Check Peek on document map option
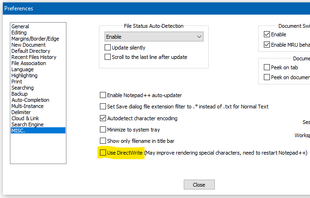310x198 pixels. point(267,77)
